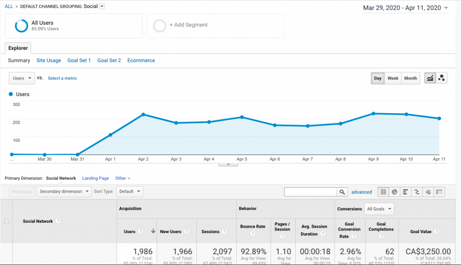This screenshot has width=461, height=265.
Task: Go back to ALL channels
Action: point(9,6)
